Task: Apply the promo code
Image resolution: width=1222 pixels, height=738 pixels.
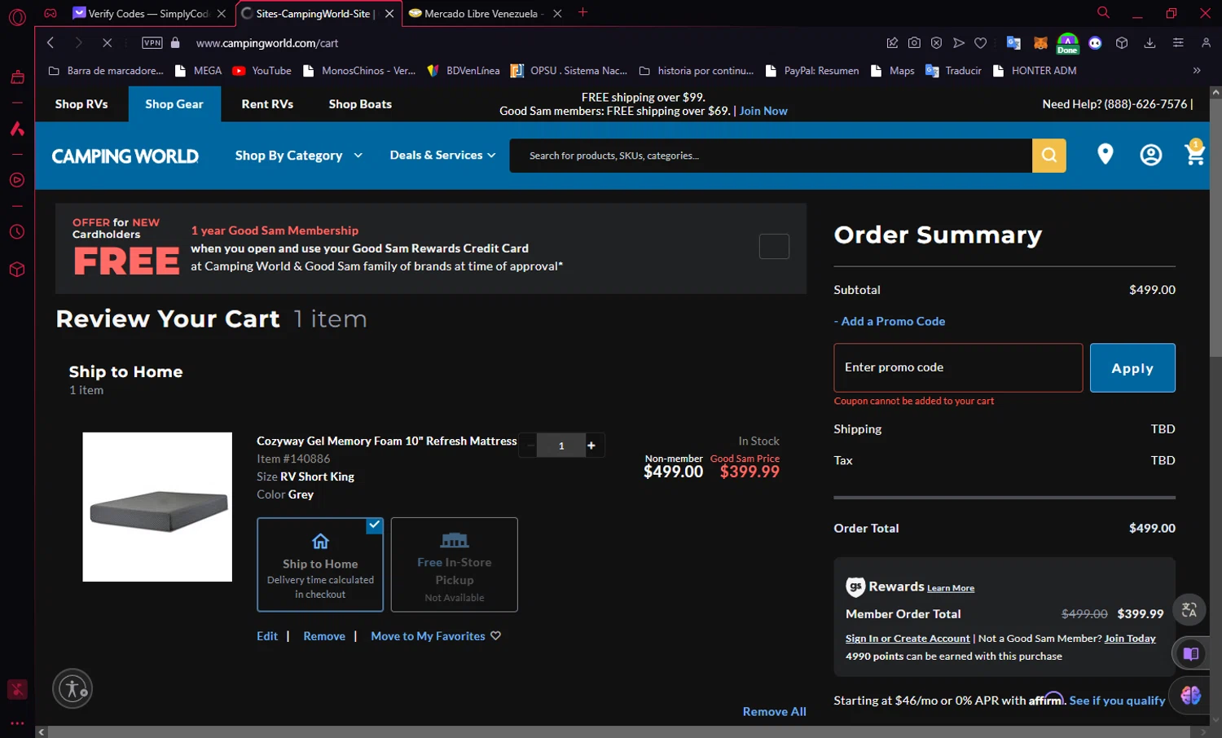Action: [x=1132, y=367]
